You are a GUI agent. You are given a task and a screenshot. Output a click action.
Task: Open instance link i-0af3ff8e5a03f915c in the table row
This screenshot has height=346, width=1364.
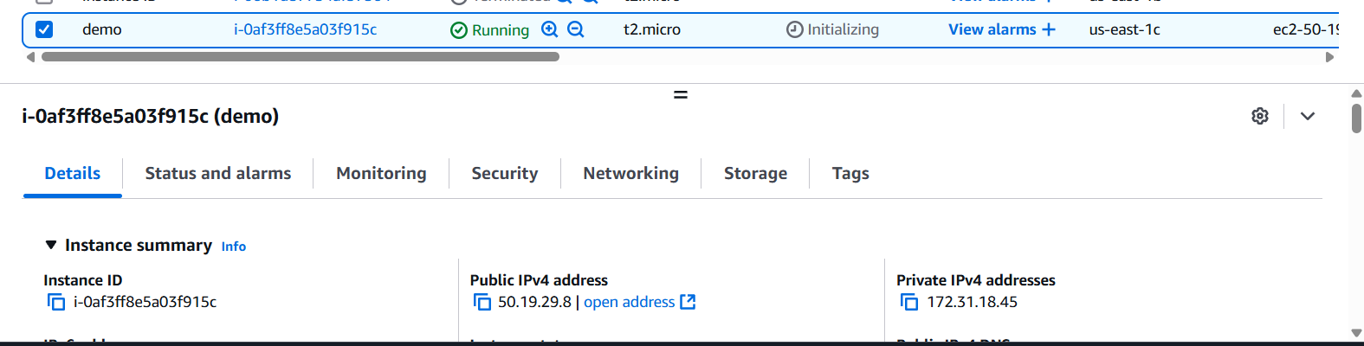tap(306, 29)
